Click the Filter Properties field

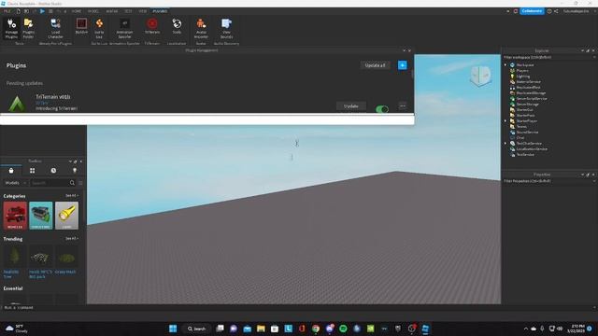[548, 181]
